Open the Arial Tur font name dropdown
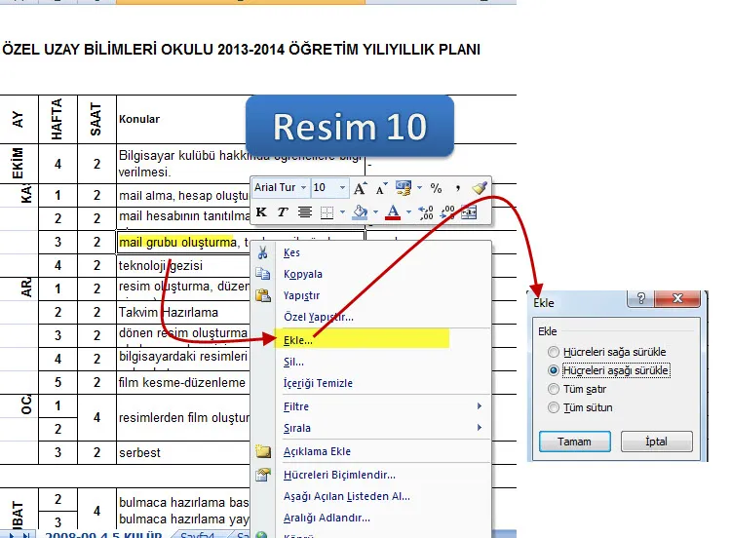 pyautogui.click(x=303, y=188)
